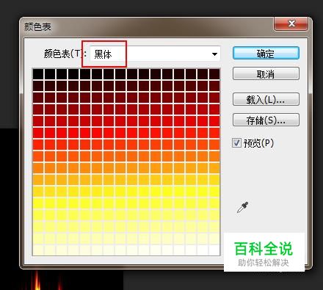Click the 存储(S)... save button

click(x=266, y=120)
